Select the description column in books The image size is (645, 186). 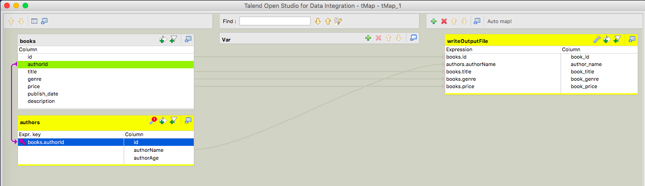coord(106,102)
